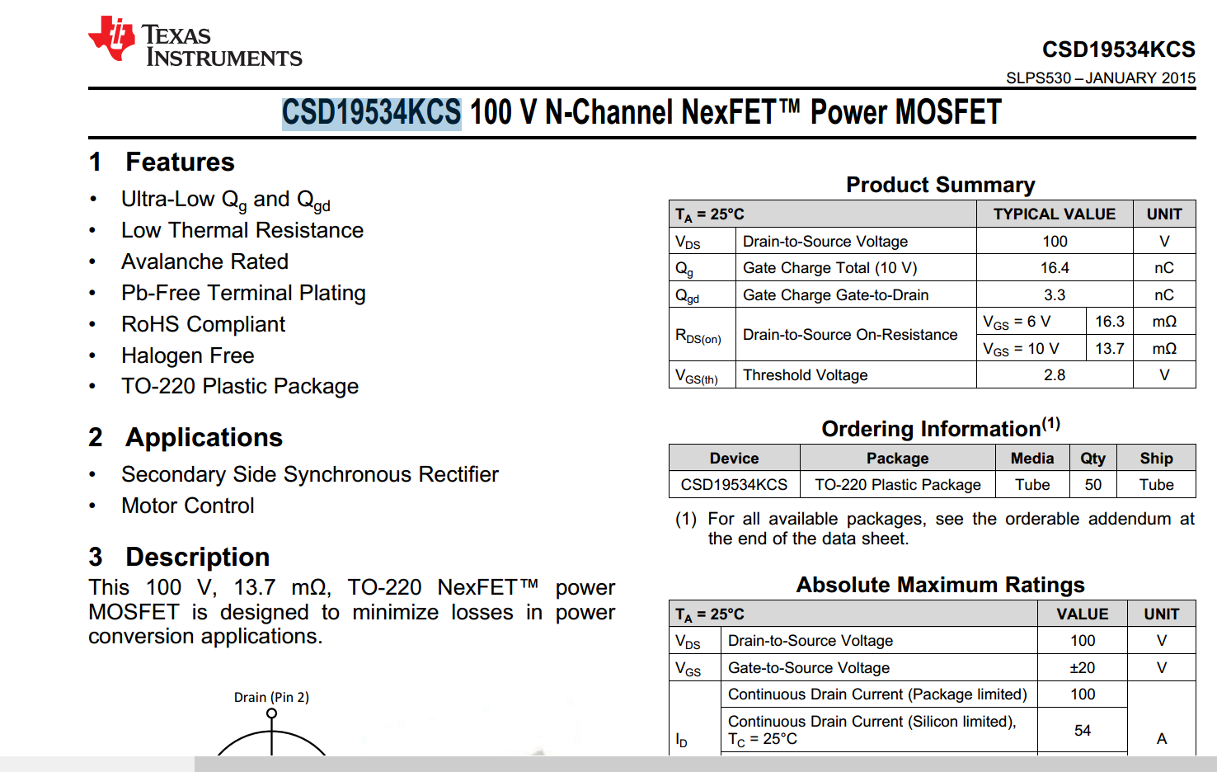The height and width of the screenshot is (772, 1217).
Task: Click the 13.7 mΩ on-resistance value
Action: 1109,348
